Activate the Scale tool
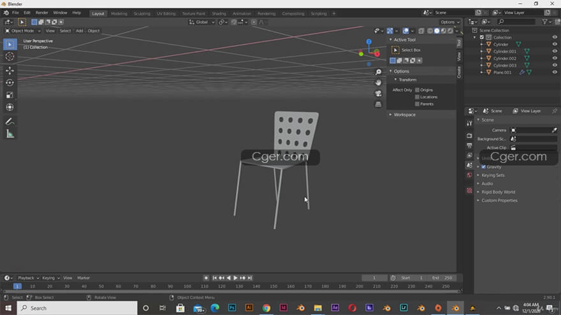Screen dimensions: 561x315 tap(10, 95)
